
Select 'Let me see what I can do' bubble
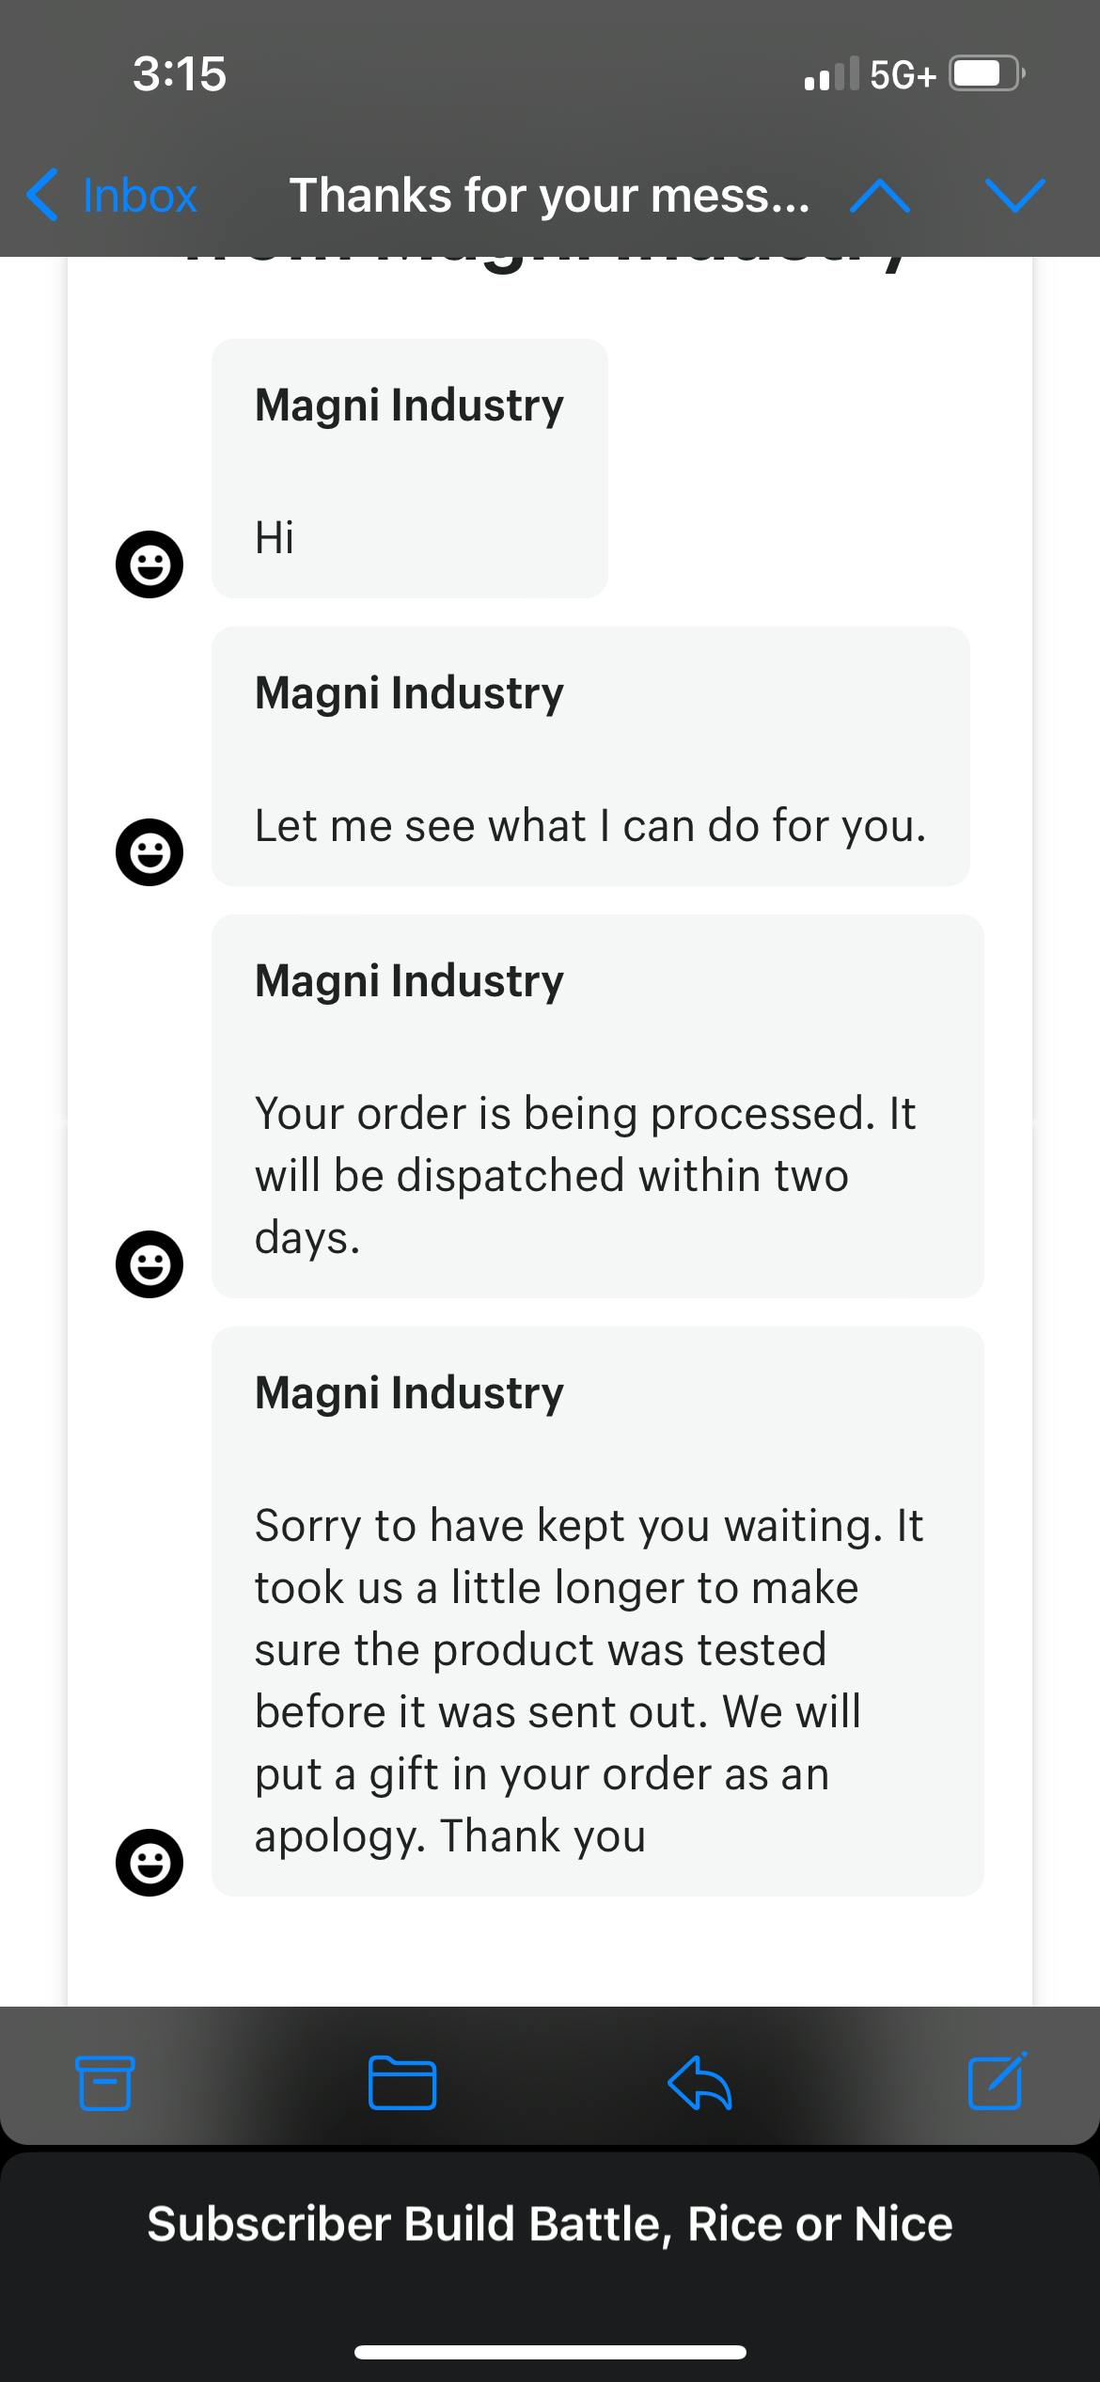[590, 756]
